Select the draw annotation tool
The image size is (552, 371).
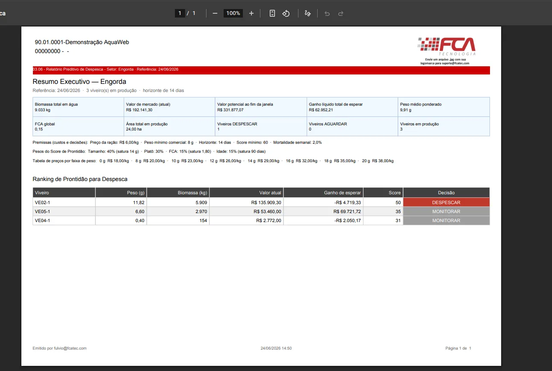pyautogui.click(x=307, y=13)
